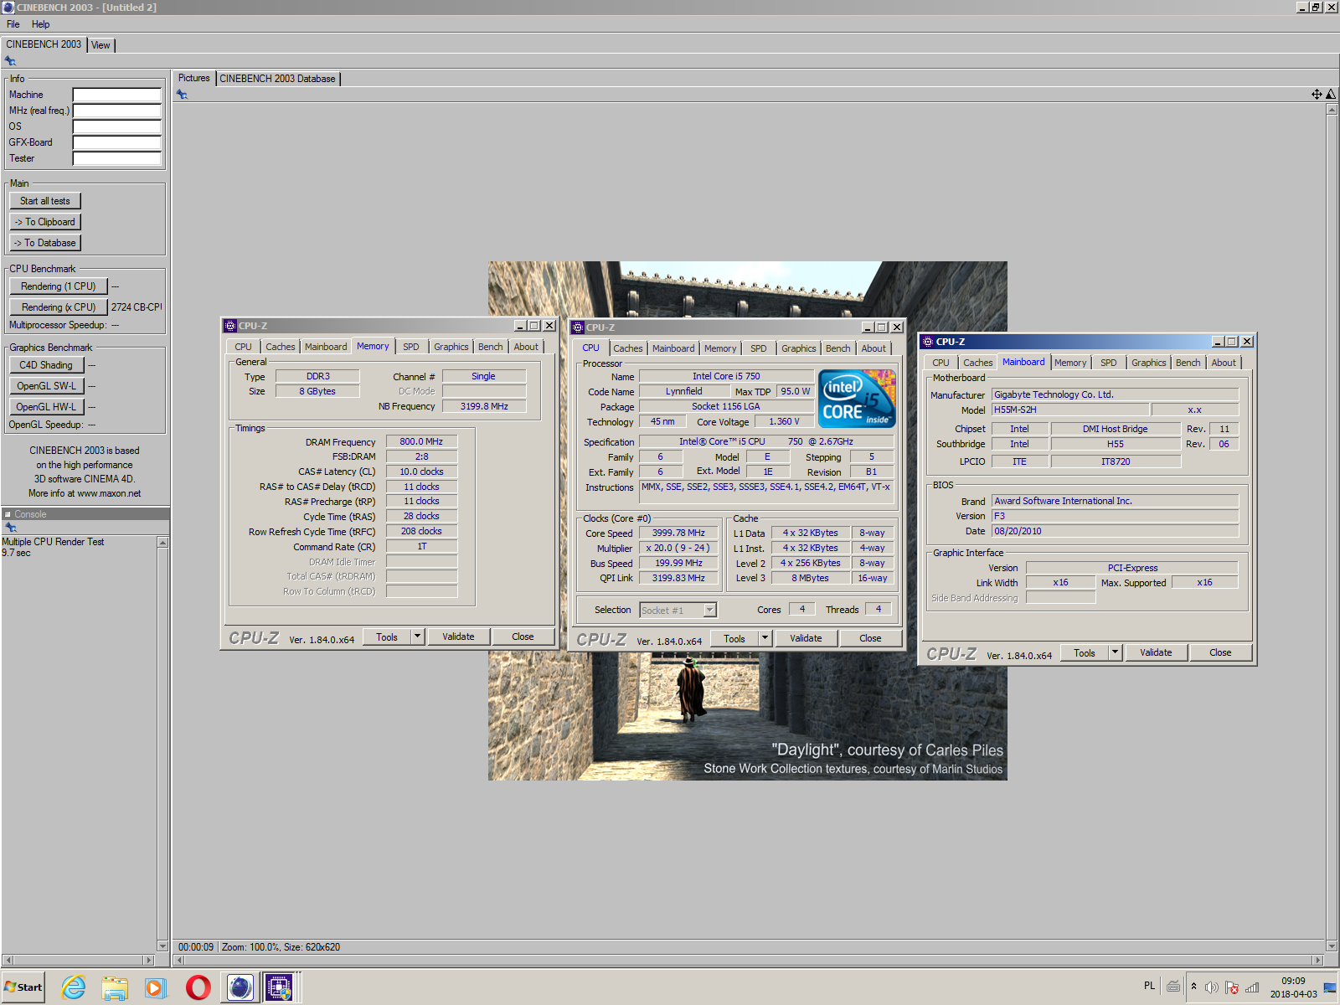
Task: Click CPU-Z title icon in Mainboard window
Action: coord(928,342)
